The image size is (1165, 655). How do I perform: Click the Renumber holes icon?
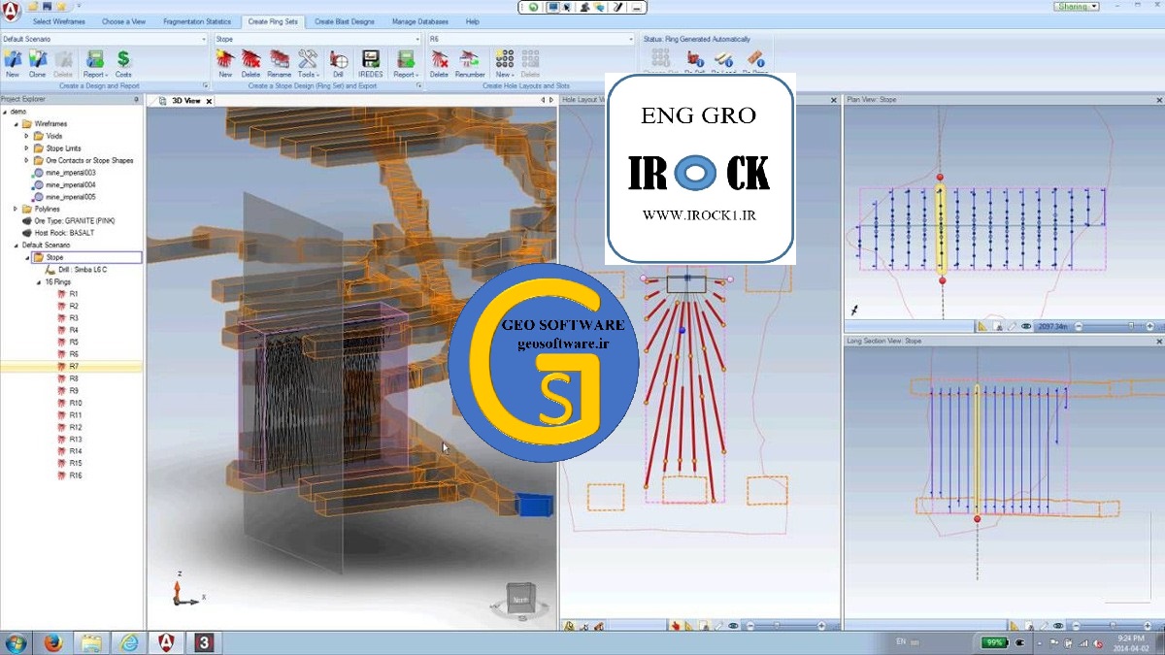pos(470,62)
